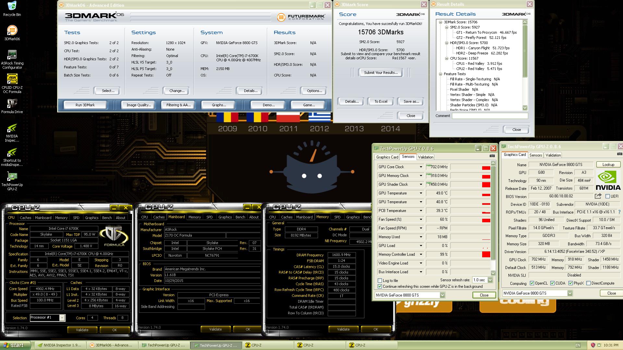This screenshot has width=623, height=350.
Task: Select GT1 - Return To Proxycon result row
Action: pos(486,32)
